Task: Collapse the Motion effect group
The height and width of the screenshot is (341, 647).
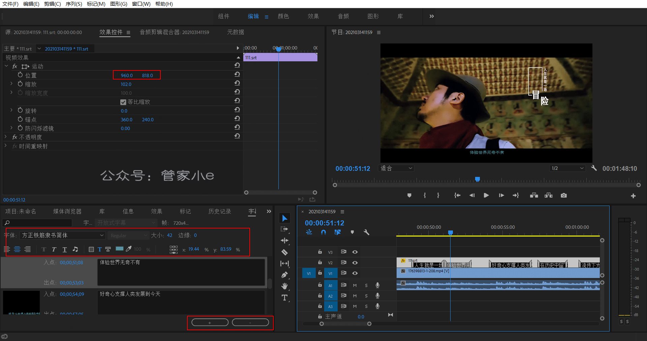Action: coord(6,66)
